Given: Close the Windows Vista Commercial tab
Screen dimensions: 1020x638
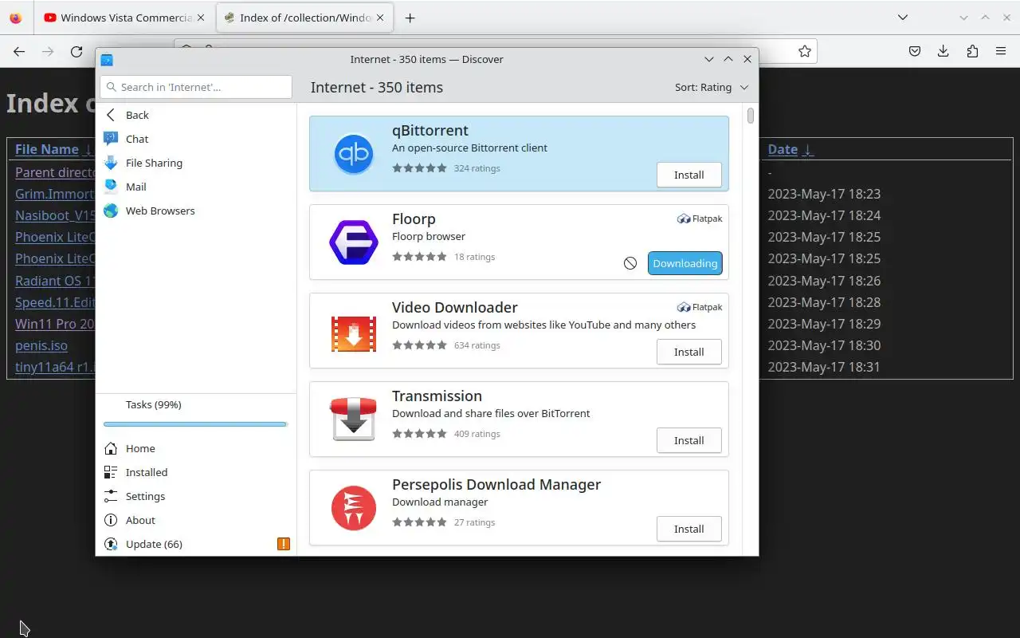Looking at the screenshot, I should point(200,18).
